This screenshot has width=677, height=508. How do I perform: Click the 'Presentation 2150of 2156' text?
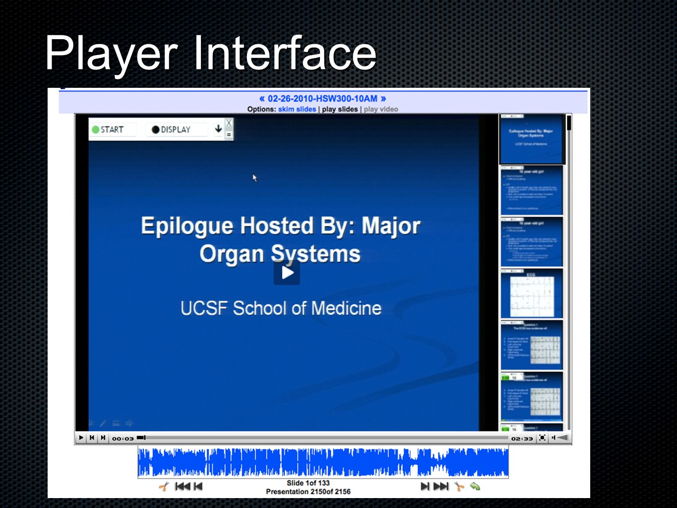pyautogui.click(x=308, y=492)
